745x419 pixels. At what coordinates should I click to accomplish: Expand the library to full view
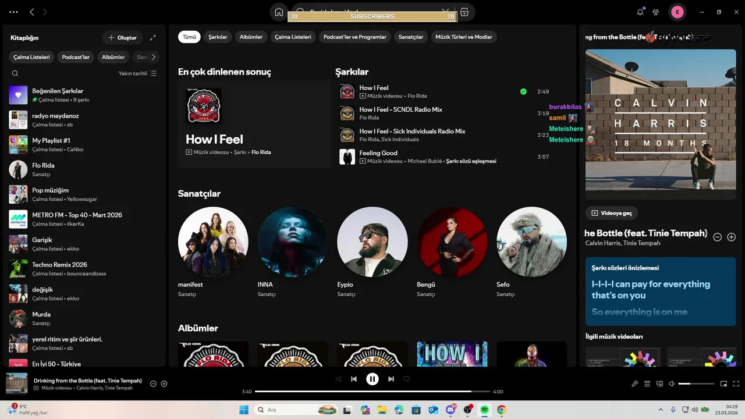point(153,38)
